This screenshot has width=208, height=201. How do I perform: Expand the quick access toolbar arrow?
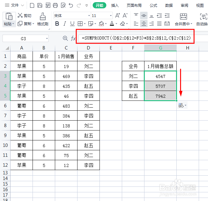pos(86,6)
